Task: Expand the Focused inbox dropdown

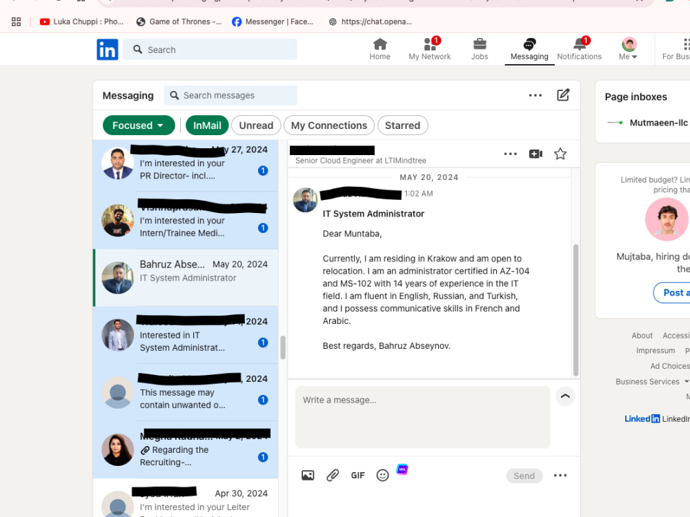Action: [x=139, y=125]
